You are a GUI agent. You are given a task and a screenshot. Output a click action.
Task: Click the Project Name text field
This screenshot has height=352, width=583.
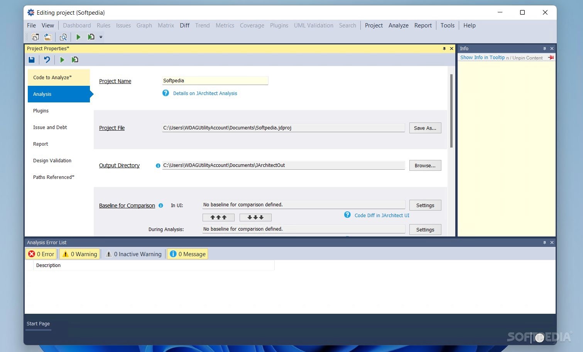215,81
